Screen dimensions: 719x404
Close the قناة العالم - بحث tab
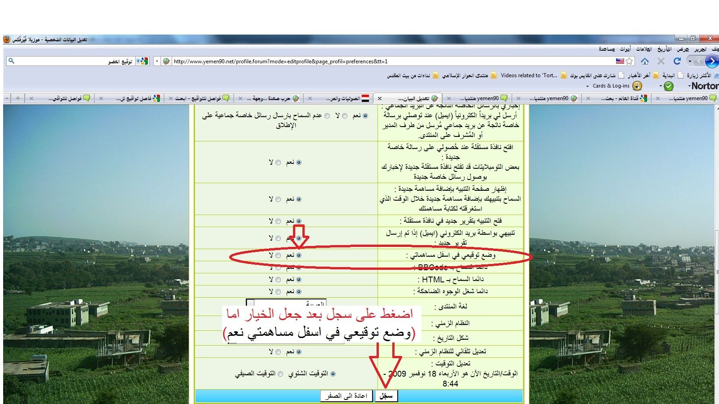[588, 98]
